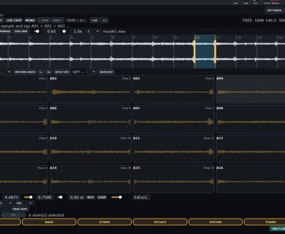285x234 pixels.
Task: Click beat marker 9 on waveform
Action: [x=134, y=38]
